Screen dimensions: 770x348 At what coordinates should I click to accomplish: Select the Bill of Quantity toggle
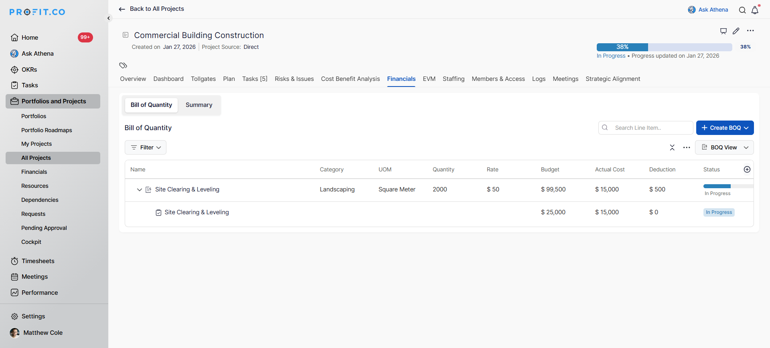[151, 105]
